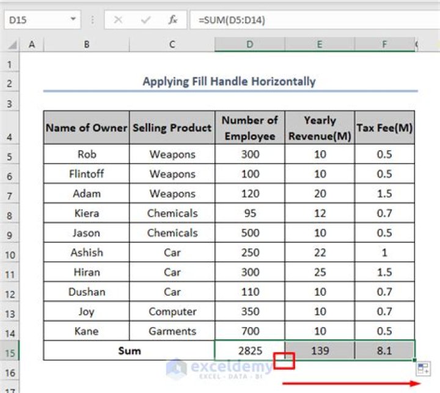Click the Enter checkmark icon in formula bar

pos(145,20)
